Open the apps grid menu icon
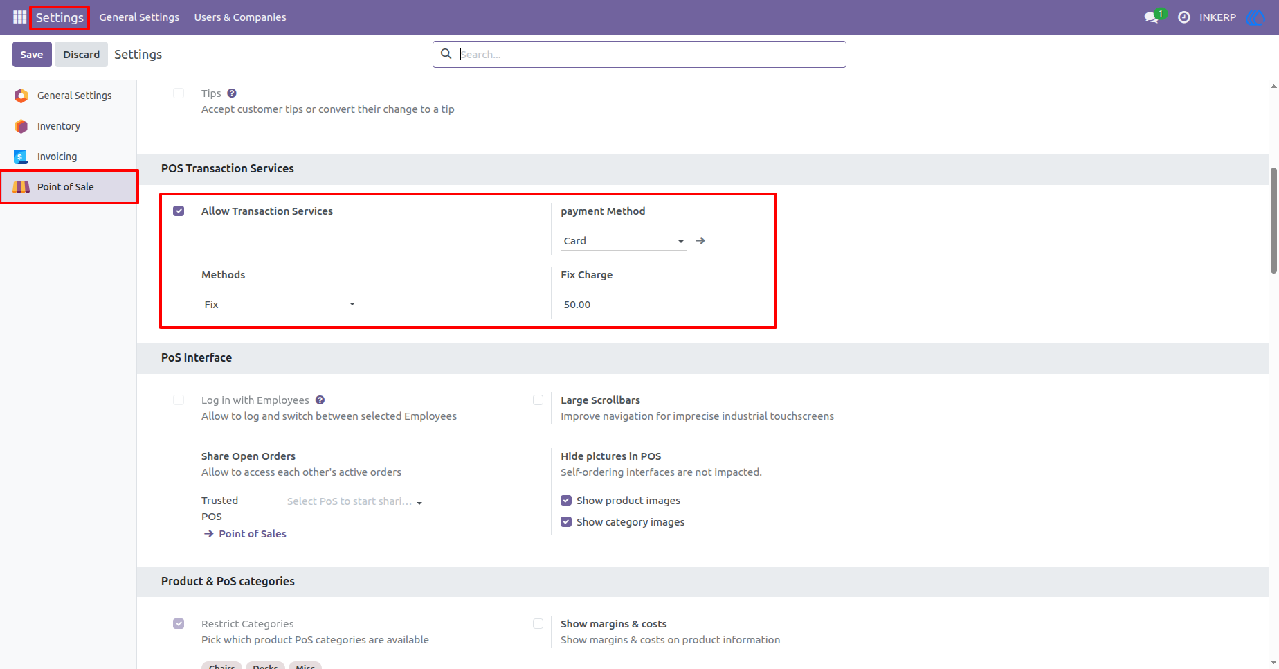 (x=19, y=17)
